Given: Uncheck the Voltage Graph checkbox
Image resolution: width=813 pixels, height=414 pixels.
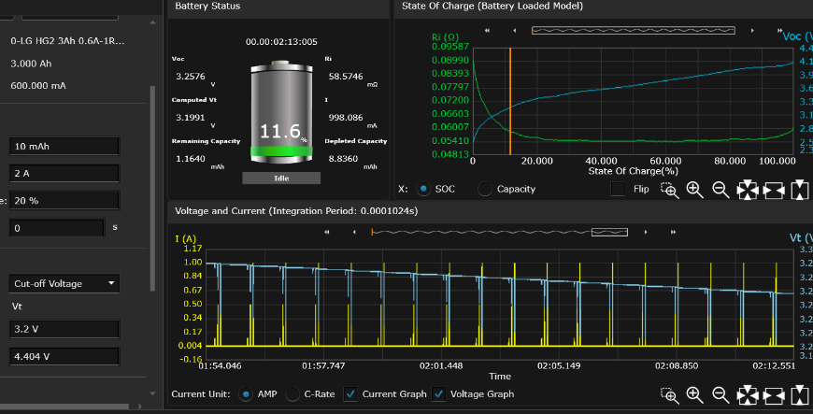Looking at the screenshot, I should 438,394.
